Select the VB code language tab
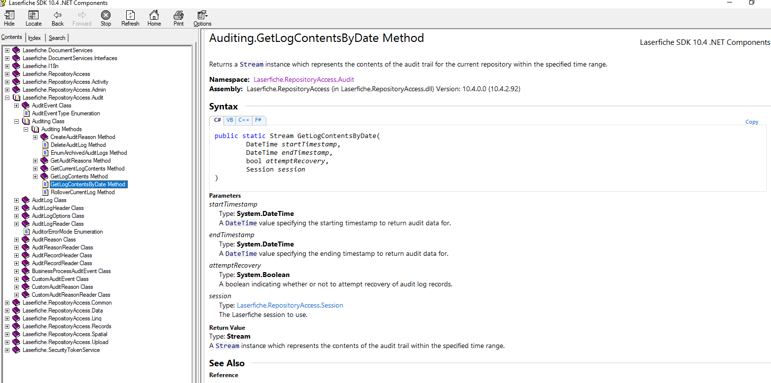Screen dimensions: 771x383 click(x=230, y=120)
